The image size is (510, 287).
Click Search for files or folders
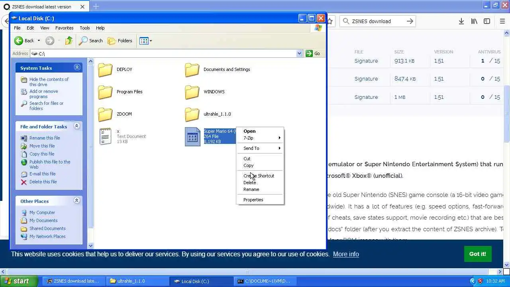46,106
